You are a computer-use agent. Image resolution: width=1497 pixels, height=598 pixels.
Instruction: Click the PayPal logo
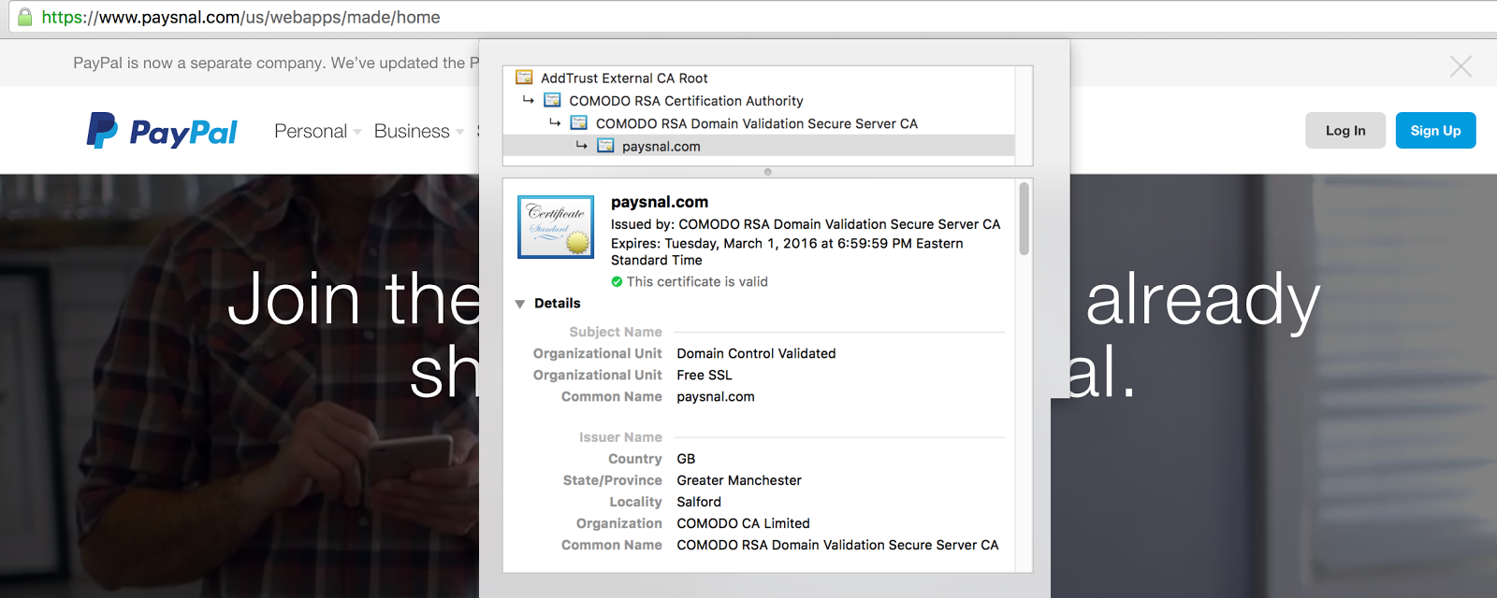[x=162, y=131]
